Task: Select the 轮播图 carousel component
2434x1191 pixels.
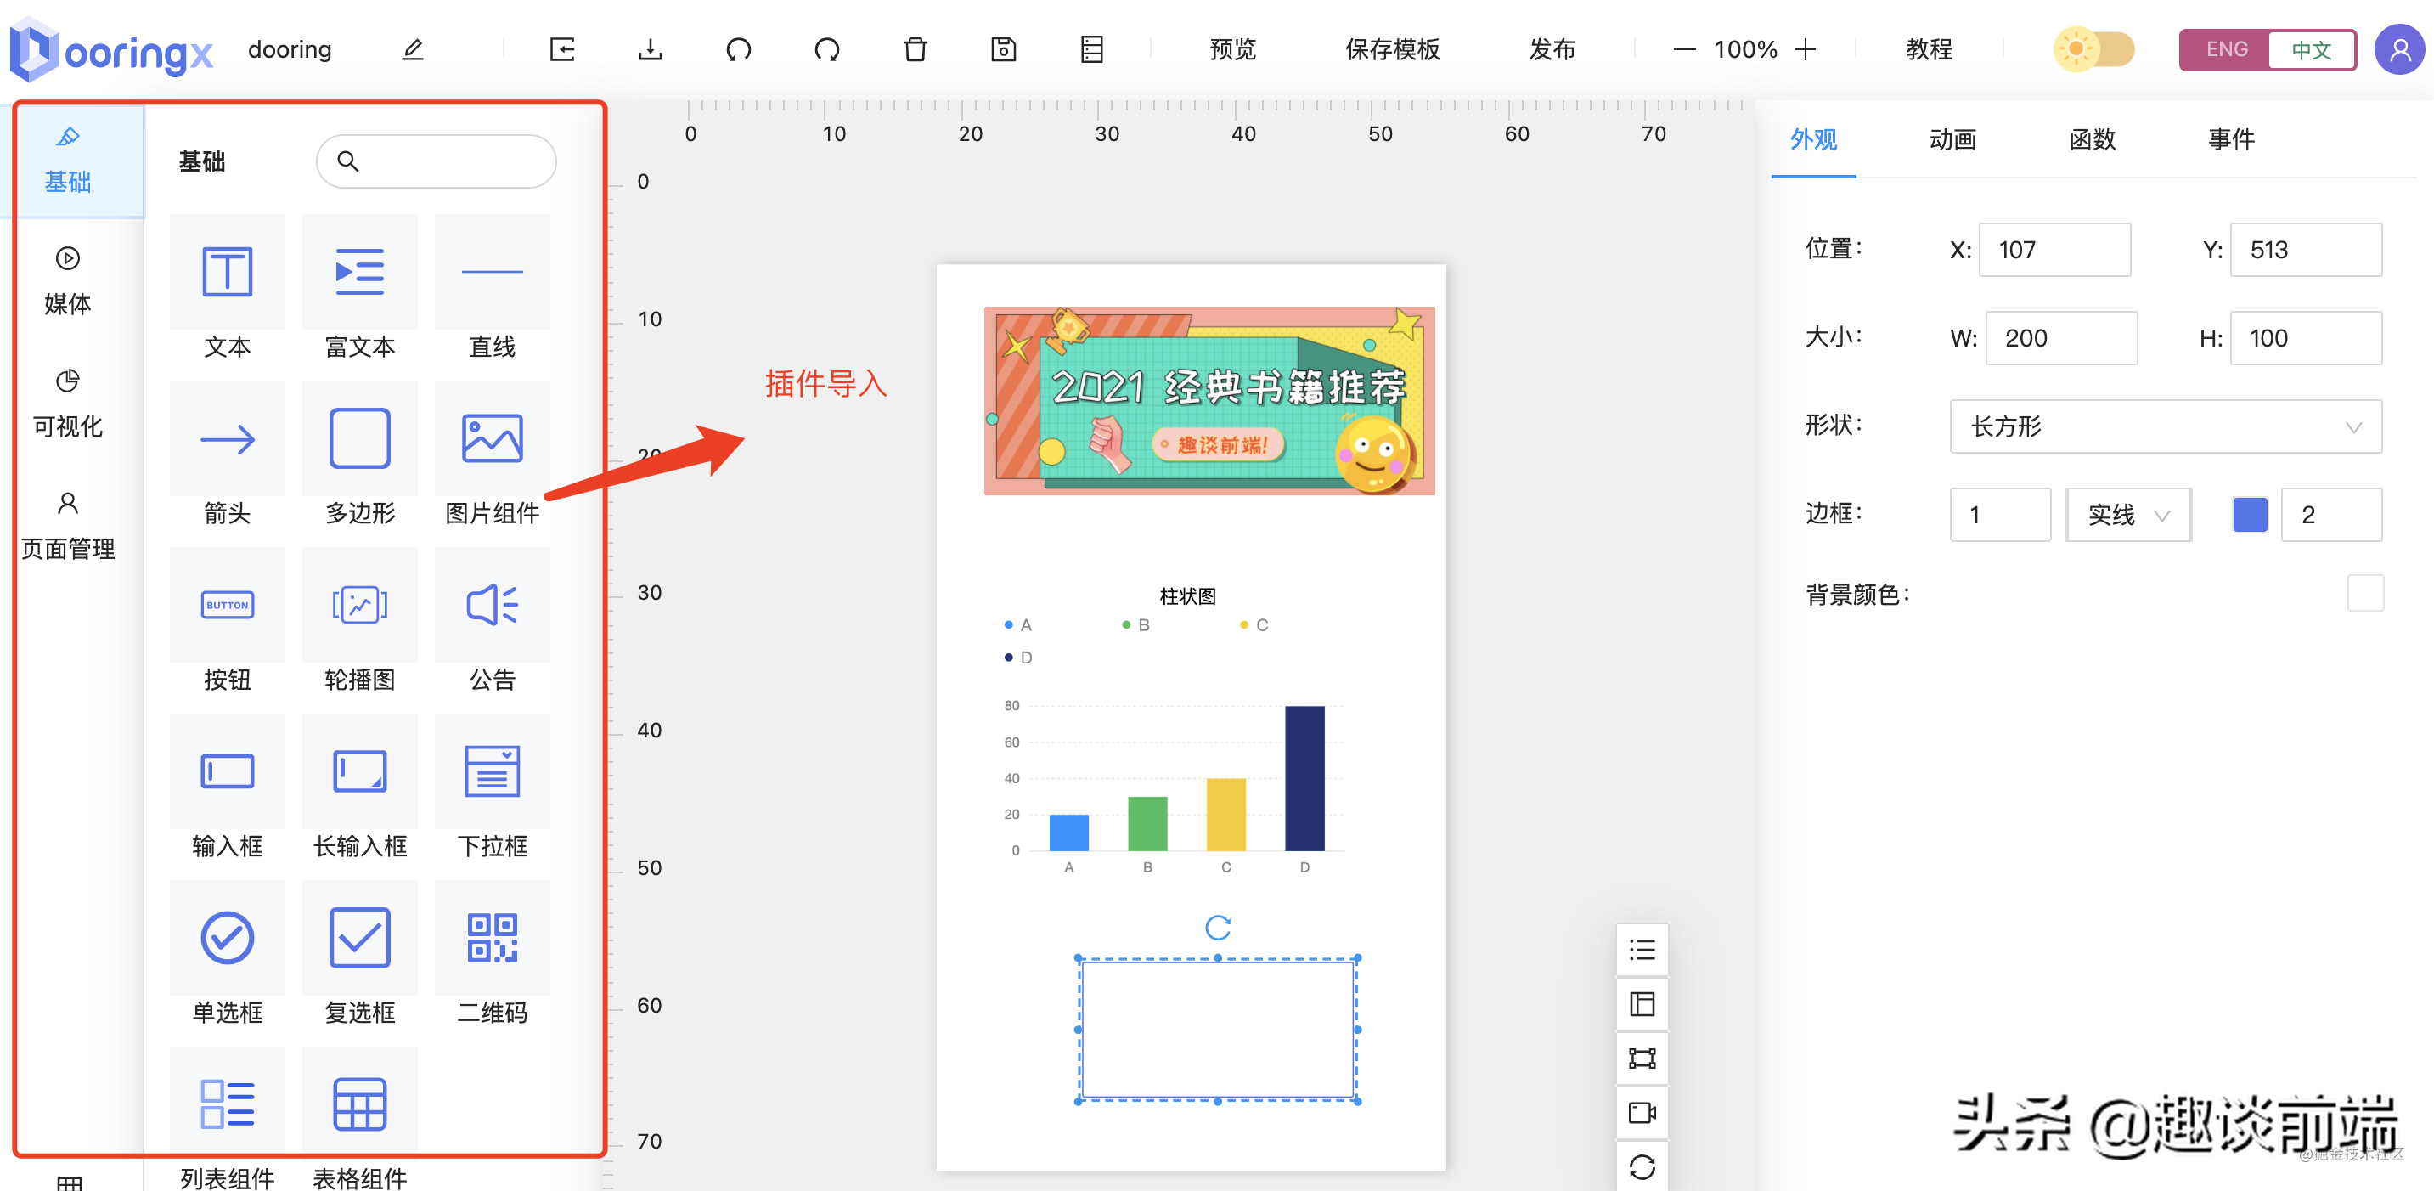Action: pos(359,606)
